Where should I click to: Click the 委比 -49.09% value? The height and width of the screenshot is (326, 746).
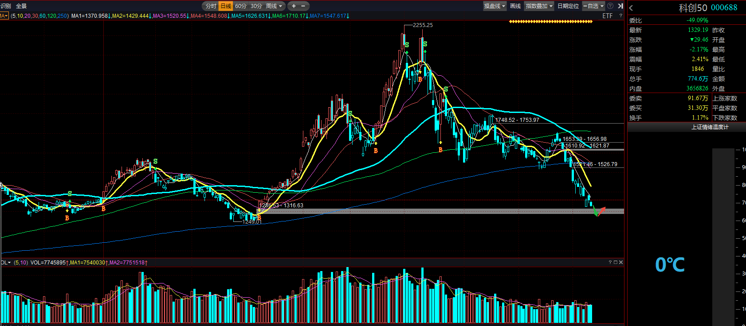coord(697,20)
